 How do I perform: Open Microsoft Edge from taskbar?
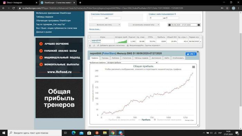pyautogui.click(x=74, y=133)
